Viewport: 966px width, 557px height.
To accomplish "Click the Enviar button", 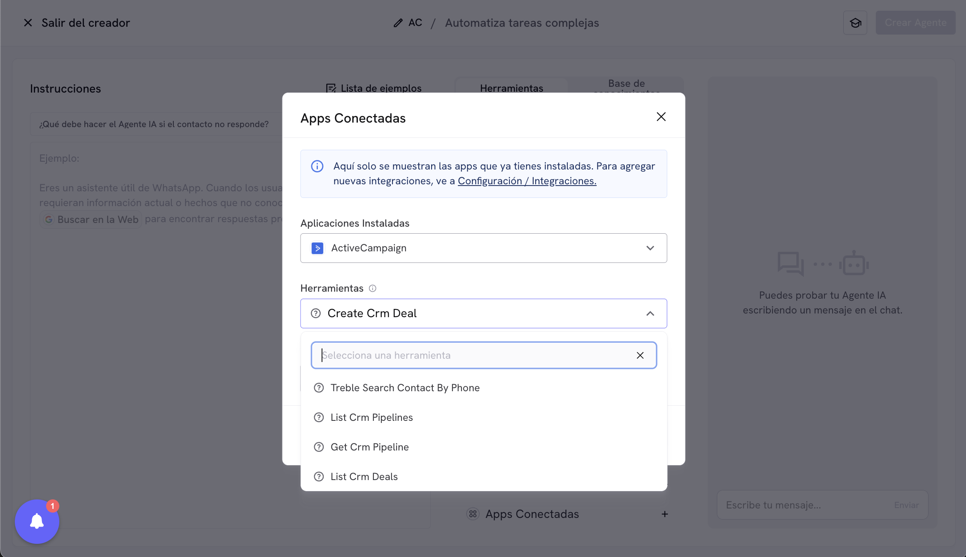I will tap(906, 505).
